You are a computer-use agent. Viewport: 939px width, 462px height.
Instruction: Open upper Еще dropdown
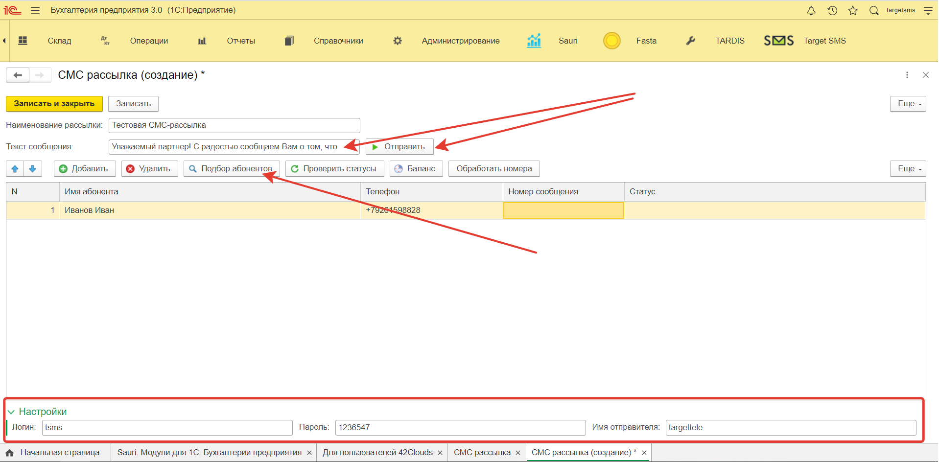tap(908, 104)
